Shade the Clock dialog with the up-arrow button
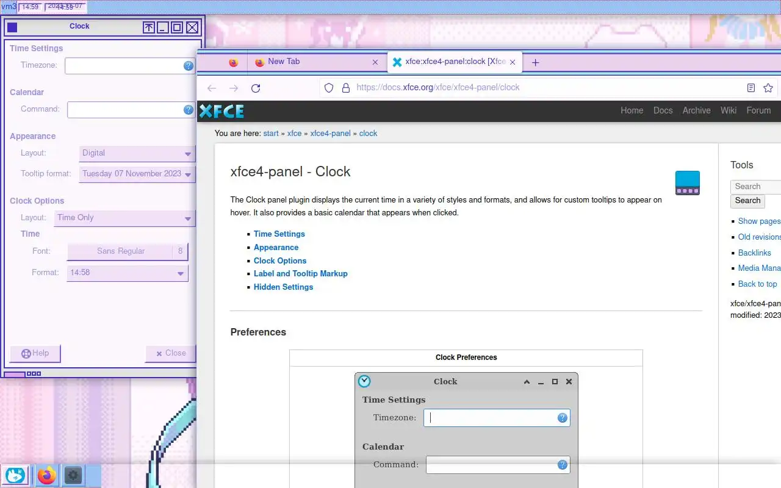781x488 pixels. coord(148,27)
